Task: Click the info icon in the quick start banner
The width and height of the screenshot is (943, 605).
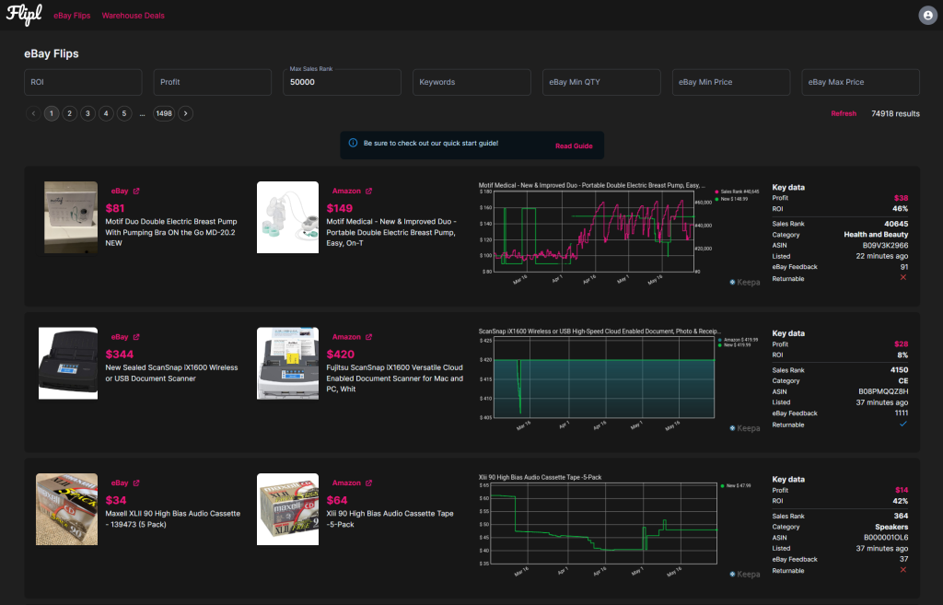Action: [353, 143]
